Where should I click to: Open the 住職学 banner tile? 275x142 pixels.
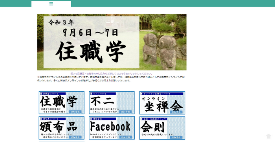click(x=62, y=103)
